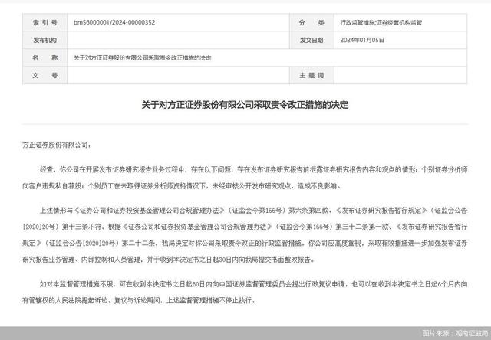
Task: Click the category value 行政监管措施;证券经营机构监管
Action: [x=381, y=22]
